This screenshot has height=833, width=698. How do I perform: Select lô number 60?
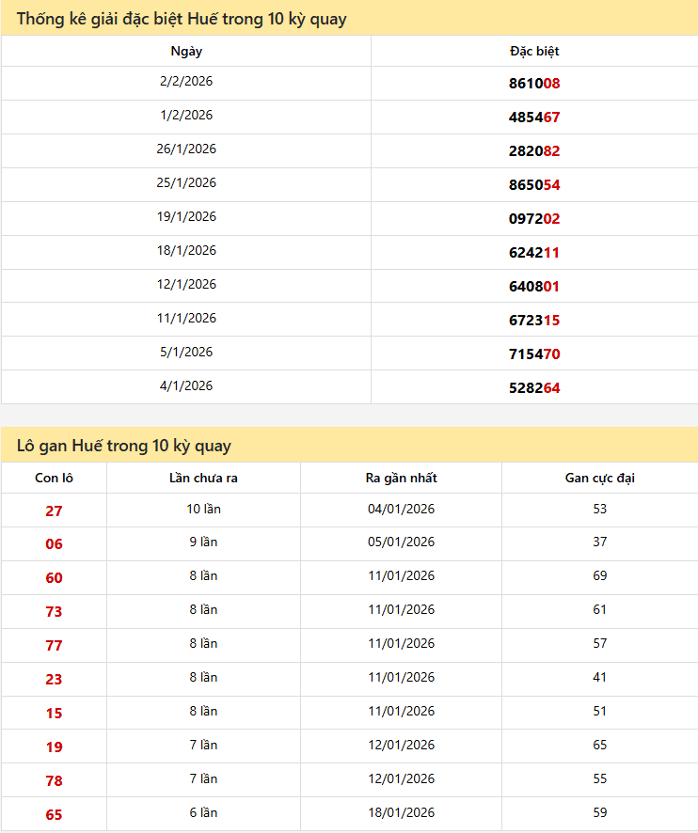pos(54,578)
